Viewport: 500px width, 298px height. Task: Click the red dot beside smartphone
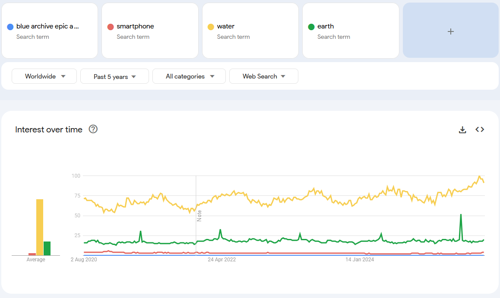point(111,27)
